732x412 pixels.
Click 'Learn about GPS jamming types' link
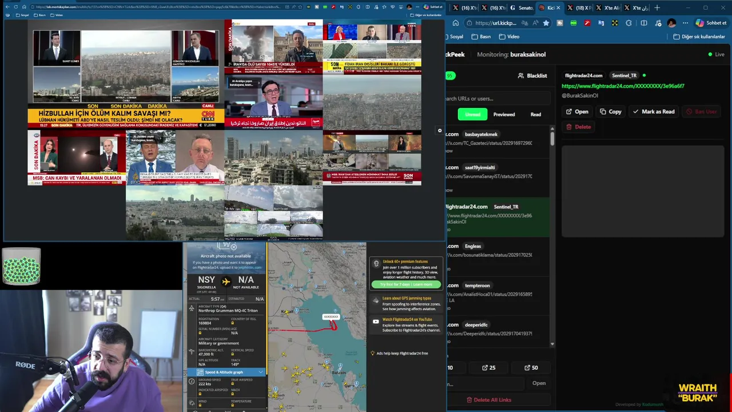(407, 298)
